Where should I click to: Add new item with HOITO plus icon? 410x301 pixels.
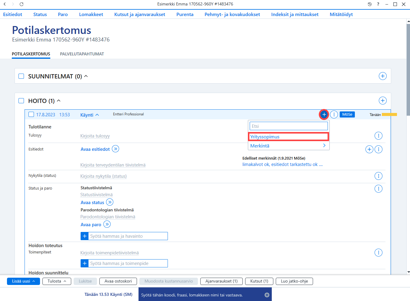[383, 101]
